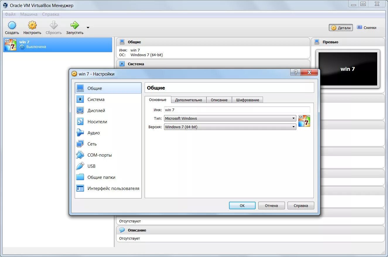The image size is (388, 257).
Task: Start VM with the Запустить green arrow
Action: 75,25
